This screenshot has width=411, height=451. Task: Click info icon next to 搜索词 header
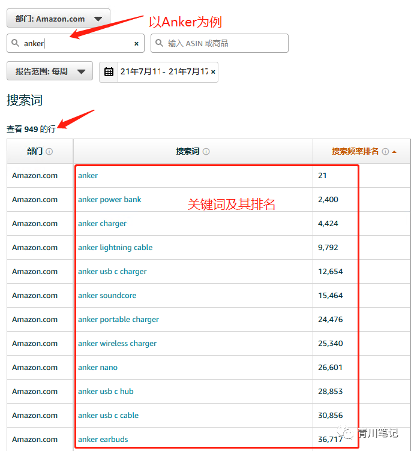pos(206,152)
